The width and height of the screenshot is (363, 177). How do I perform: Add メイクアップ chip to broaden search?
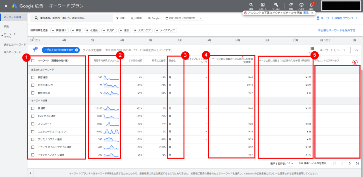click(166, 30)
